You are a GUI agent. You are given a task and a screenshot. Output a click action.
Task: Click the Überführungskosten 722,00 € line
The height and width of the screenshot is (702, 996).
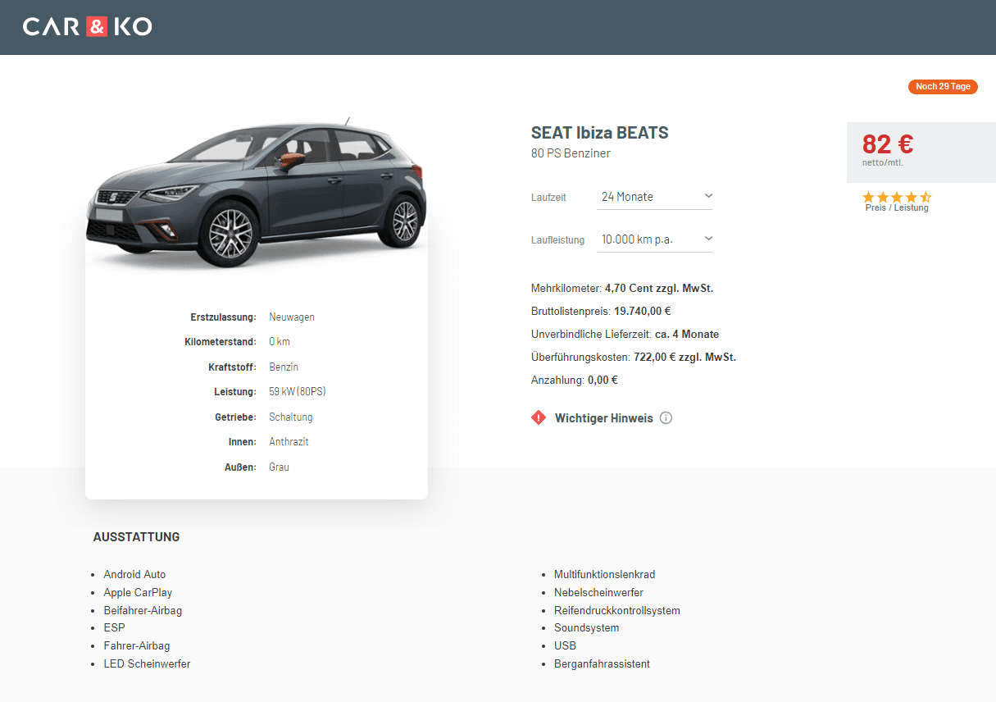click(634, 358)
